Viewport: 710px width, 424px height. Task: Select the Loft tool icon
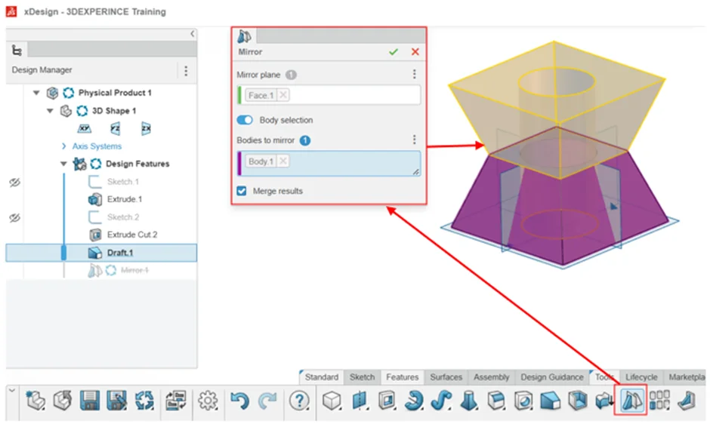[468, 401]
